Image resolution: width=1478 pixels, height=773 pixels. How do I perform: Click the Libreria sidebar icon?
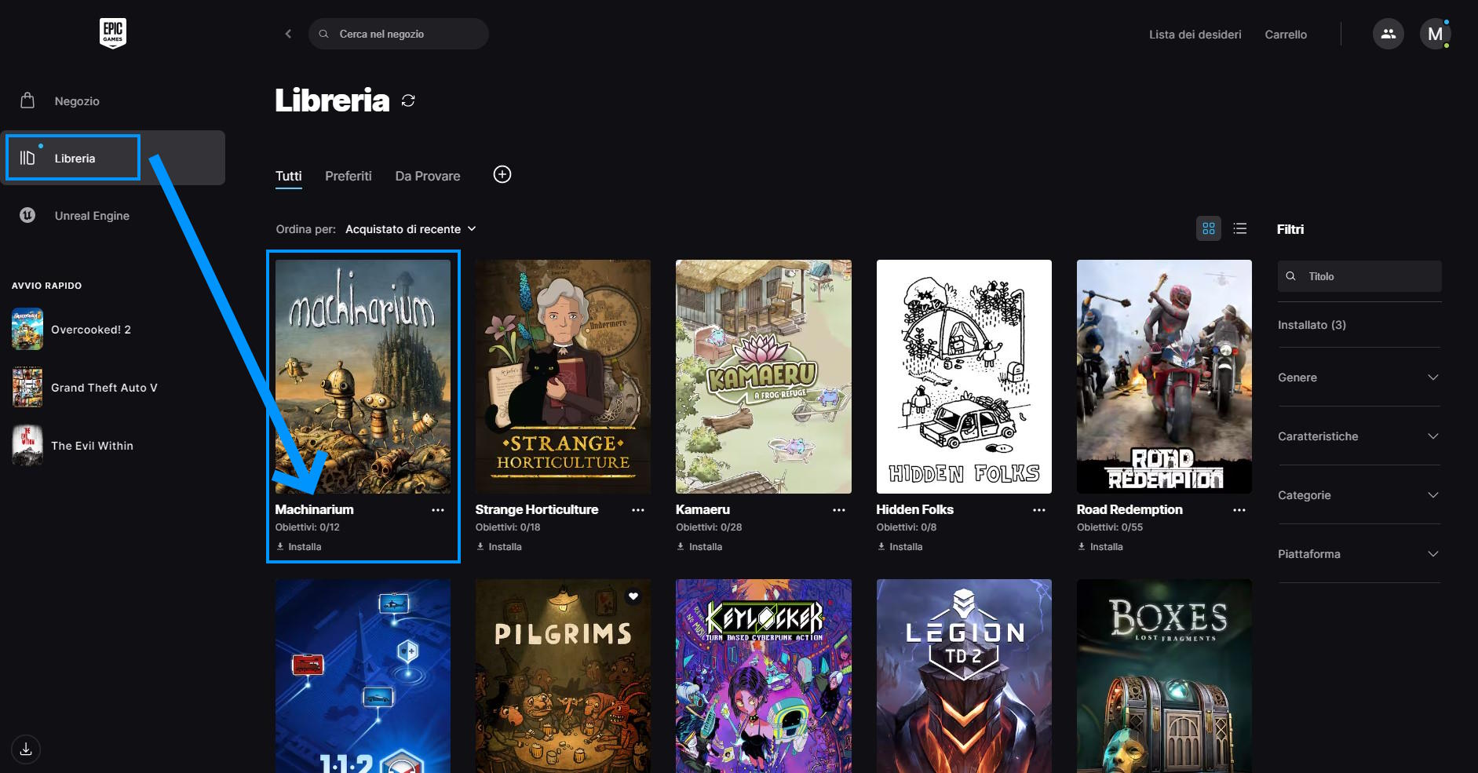27,158
